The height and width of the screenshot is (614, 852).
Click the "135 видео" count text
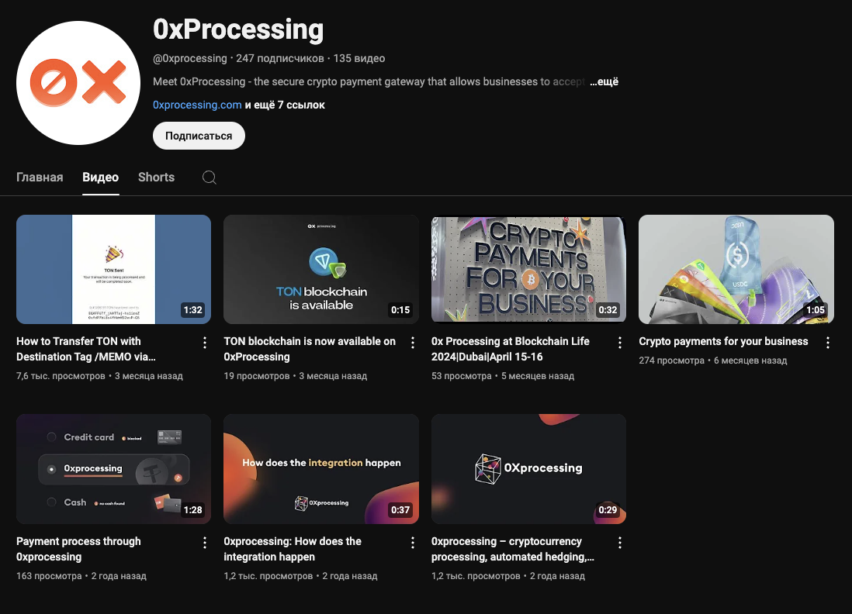[359, 58]
